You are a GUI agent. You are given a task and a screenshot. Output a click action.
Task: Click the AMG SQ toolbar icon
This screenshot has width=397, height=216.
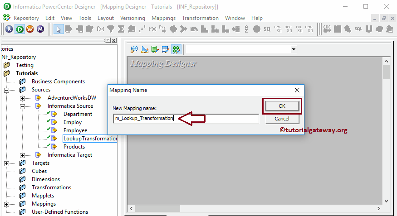(309, 29)
